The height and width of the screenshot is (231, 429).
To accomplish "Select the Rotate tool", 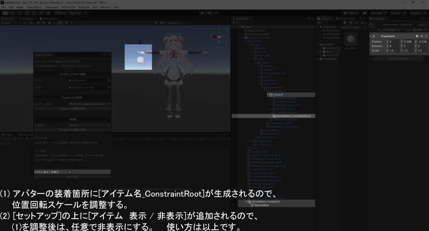I will (20, 13).
